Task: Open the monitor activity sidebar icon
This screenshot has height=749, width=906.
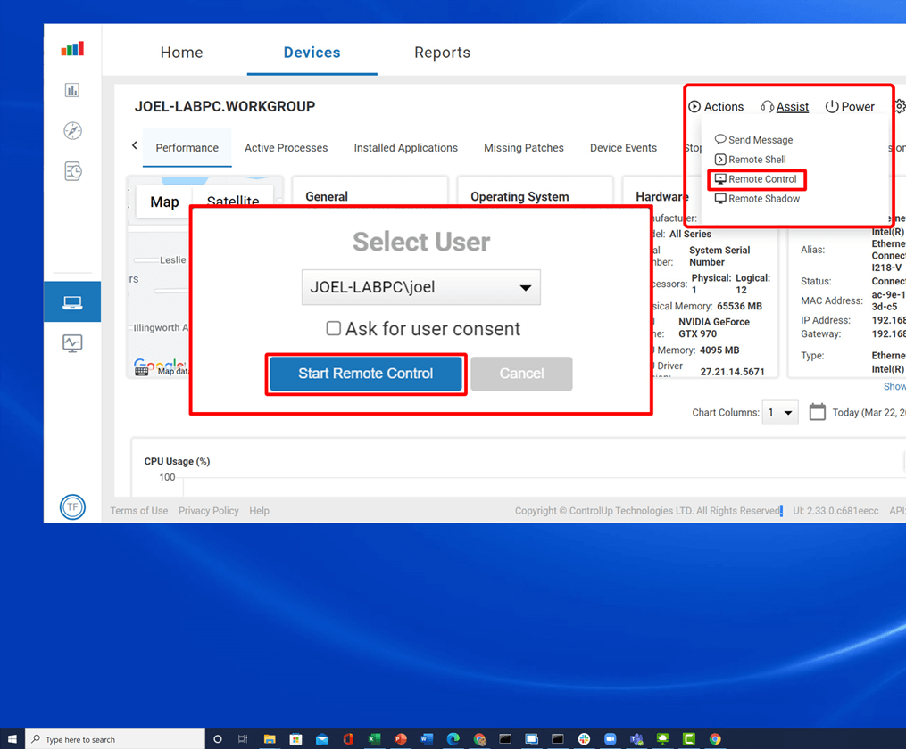Action: 72,343
